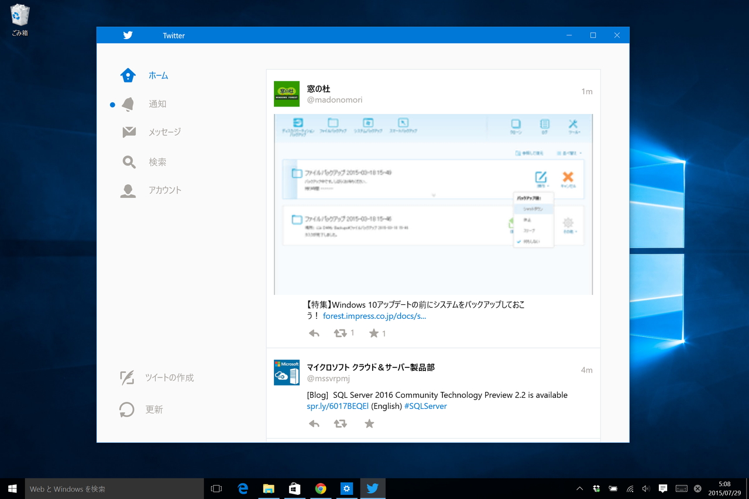This screenshot has width=749, height=499.
Task: Click favorite count 1 on 窓の杜 tweet
Action: (x=384, y=333)
